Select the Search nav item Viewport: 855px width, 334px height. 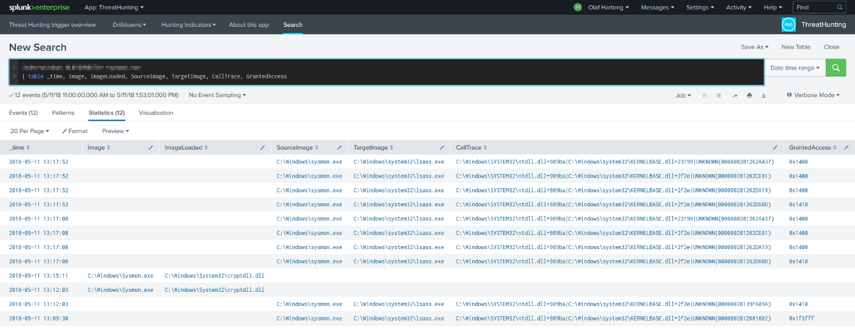(293, 25)
